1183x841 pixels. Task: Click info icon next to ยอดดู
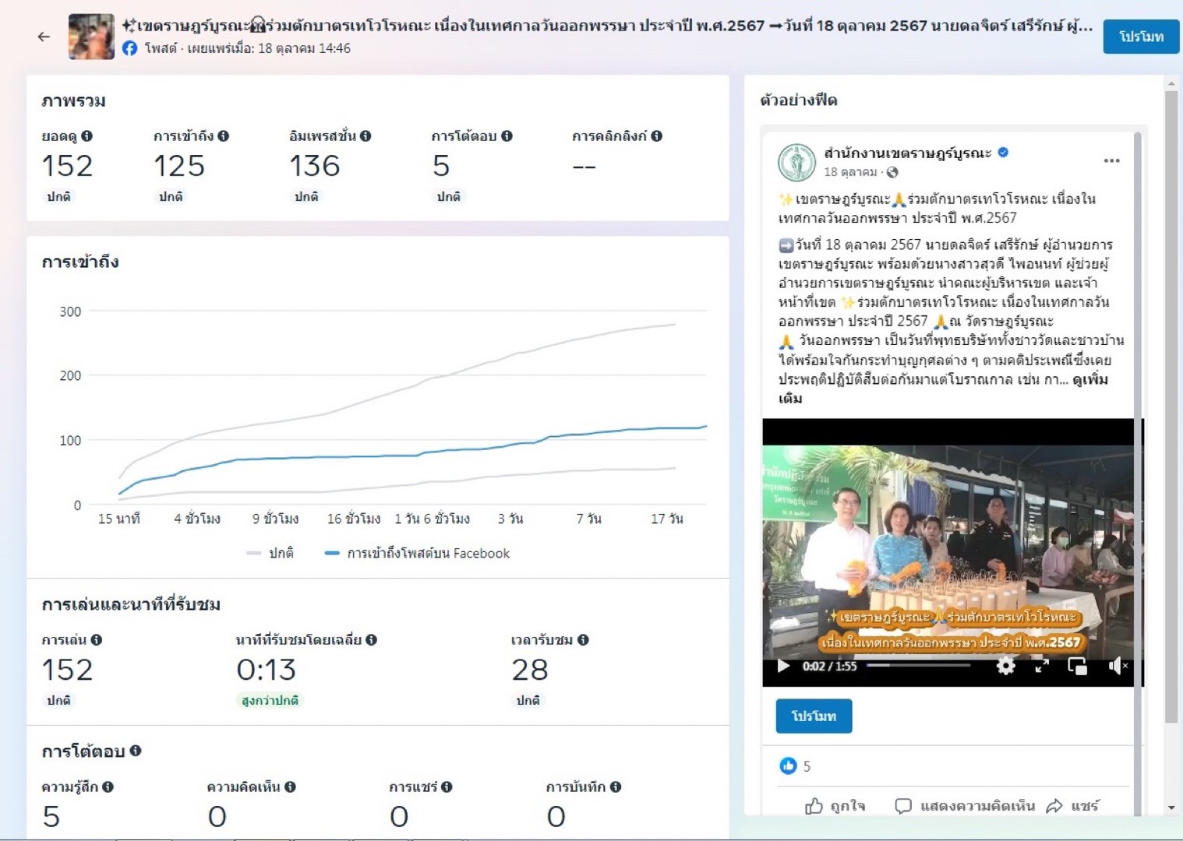[x=87, y=136]
